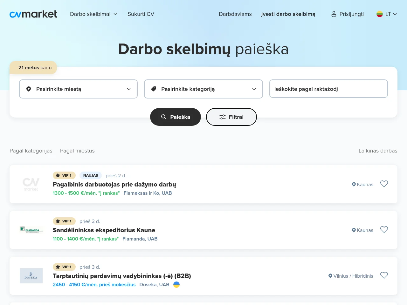This screenshot has width=407, height=305.
Task: Switch to Pagal miestus tab
Action: (x=77, y=151)
